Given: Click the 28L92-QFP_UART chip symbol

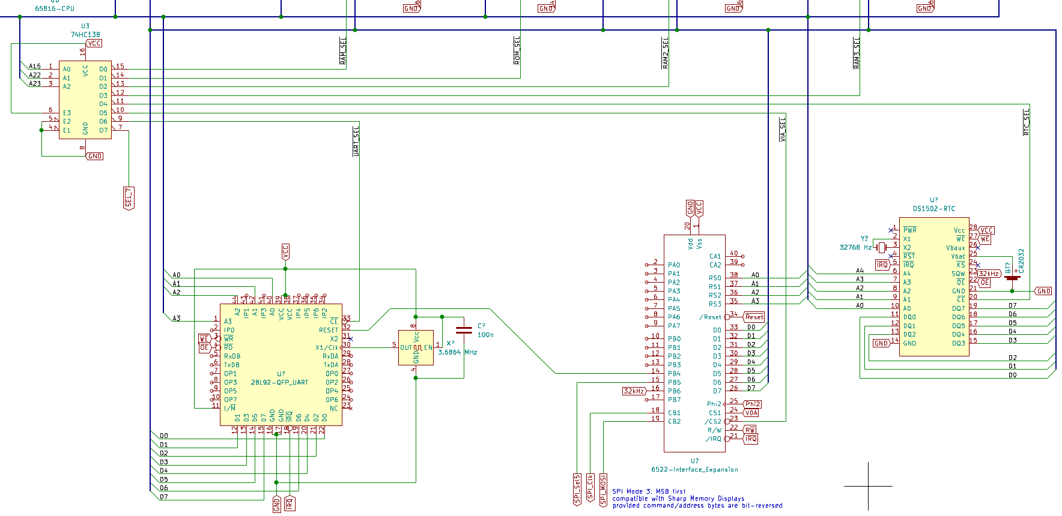Looking at the screenshot, I should (x=281, y=364).
